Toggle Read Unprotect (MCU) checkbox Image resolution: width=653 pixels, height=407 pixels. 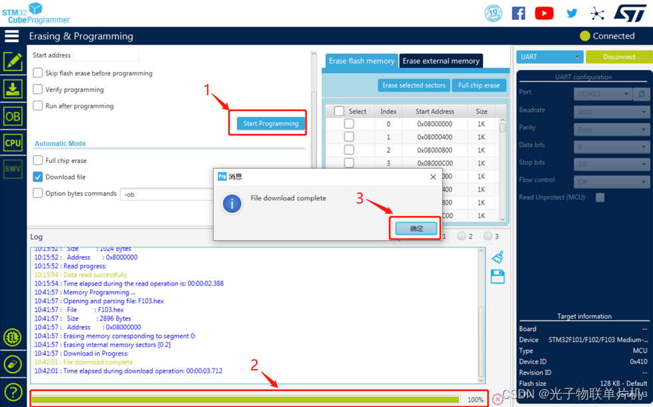pos(600,198)
